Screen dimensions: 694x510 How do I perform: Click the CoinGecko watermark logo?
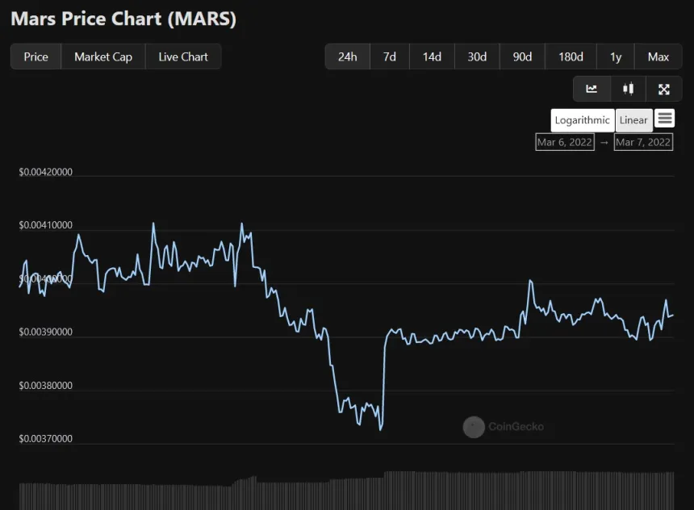[474, 427]
